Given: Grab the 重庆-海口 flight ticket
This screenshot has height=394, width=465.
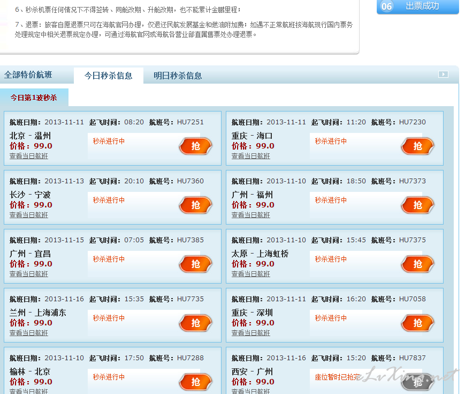Looking at the screenshot, I should click(417, 146).
